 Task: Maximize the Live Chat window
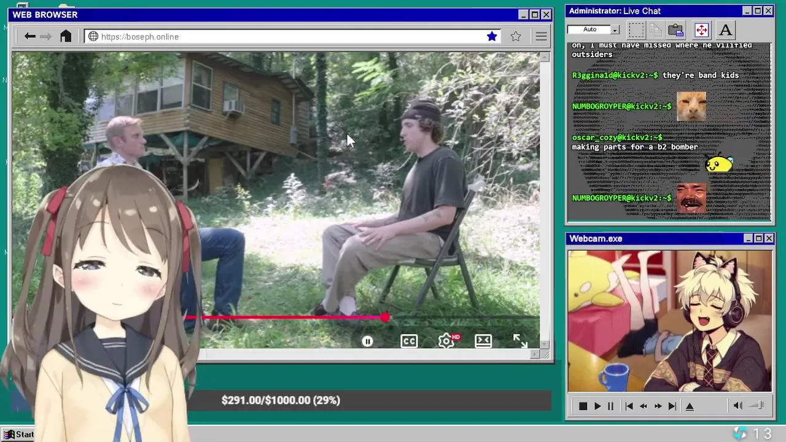point(757,11)
